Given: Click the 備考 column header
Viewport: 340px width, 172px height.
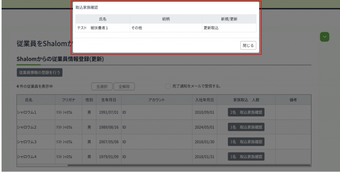Looking at the screenshot, I should (293, 100).
